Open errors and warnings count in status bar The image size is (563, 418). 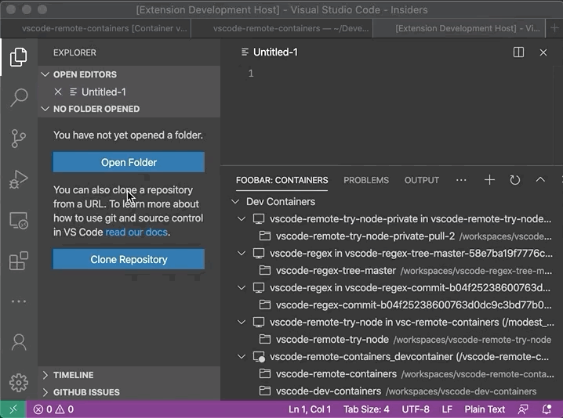point(53,409)
